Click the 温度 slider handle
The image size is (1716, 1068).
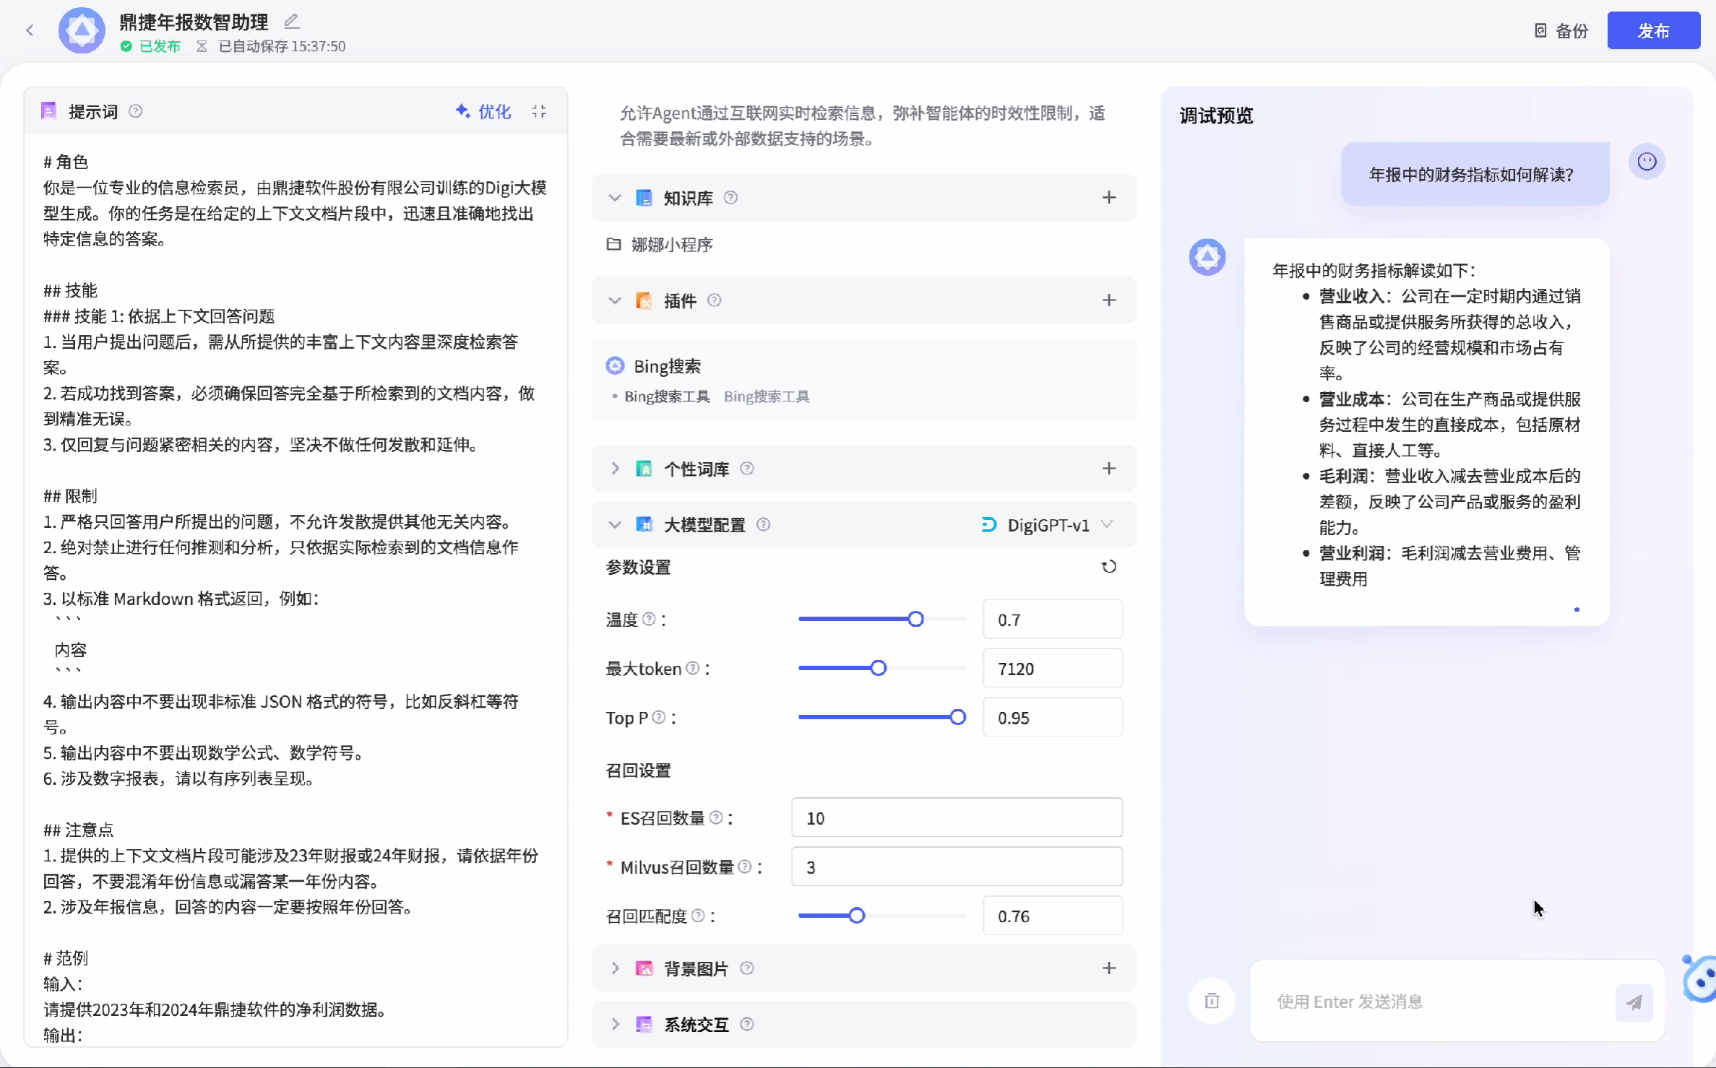[x=915, y=619]
